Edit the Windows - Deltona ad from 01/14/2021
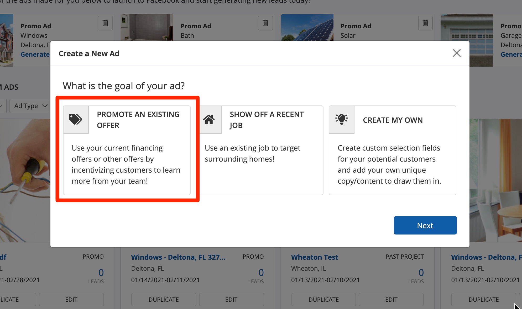Screen dimensions: 522x309 click(231, 300)
